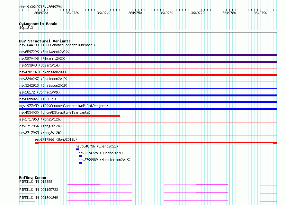Open the DGV Structural Variants track title
Viewport: 286px width, 205px height.
[x=45, y=41]
